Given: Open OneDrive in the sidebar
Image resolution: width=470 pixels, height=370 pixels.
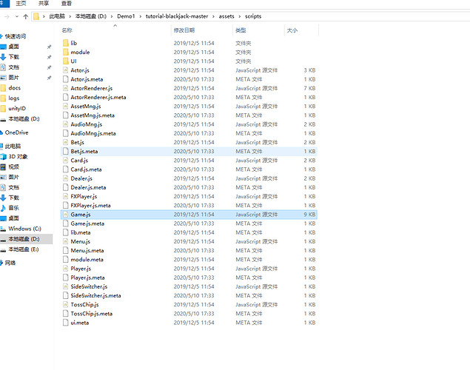Looking at the screenshot, I should [17, 132].
